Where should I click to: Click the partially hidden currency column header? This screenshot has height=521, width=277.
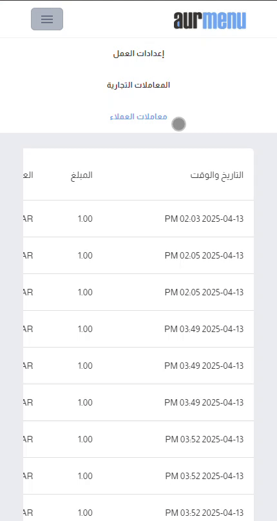tap(28, 175)
